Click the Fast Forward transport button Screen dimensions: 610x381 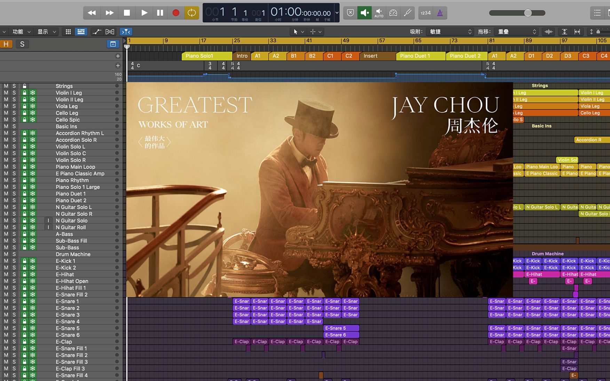point(109,13)
